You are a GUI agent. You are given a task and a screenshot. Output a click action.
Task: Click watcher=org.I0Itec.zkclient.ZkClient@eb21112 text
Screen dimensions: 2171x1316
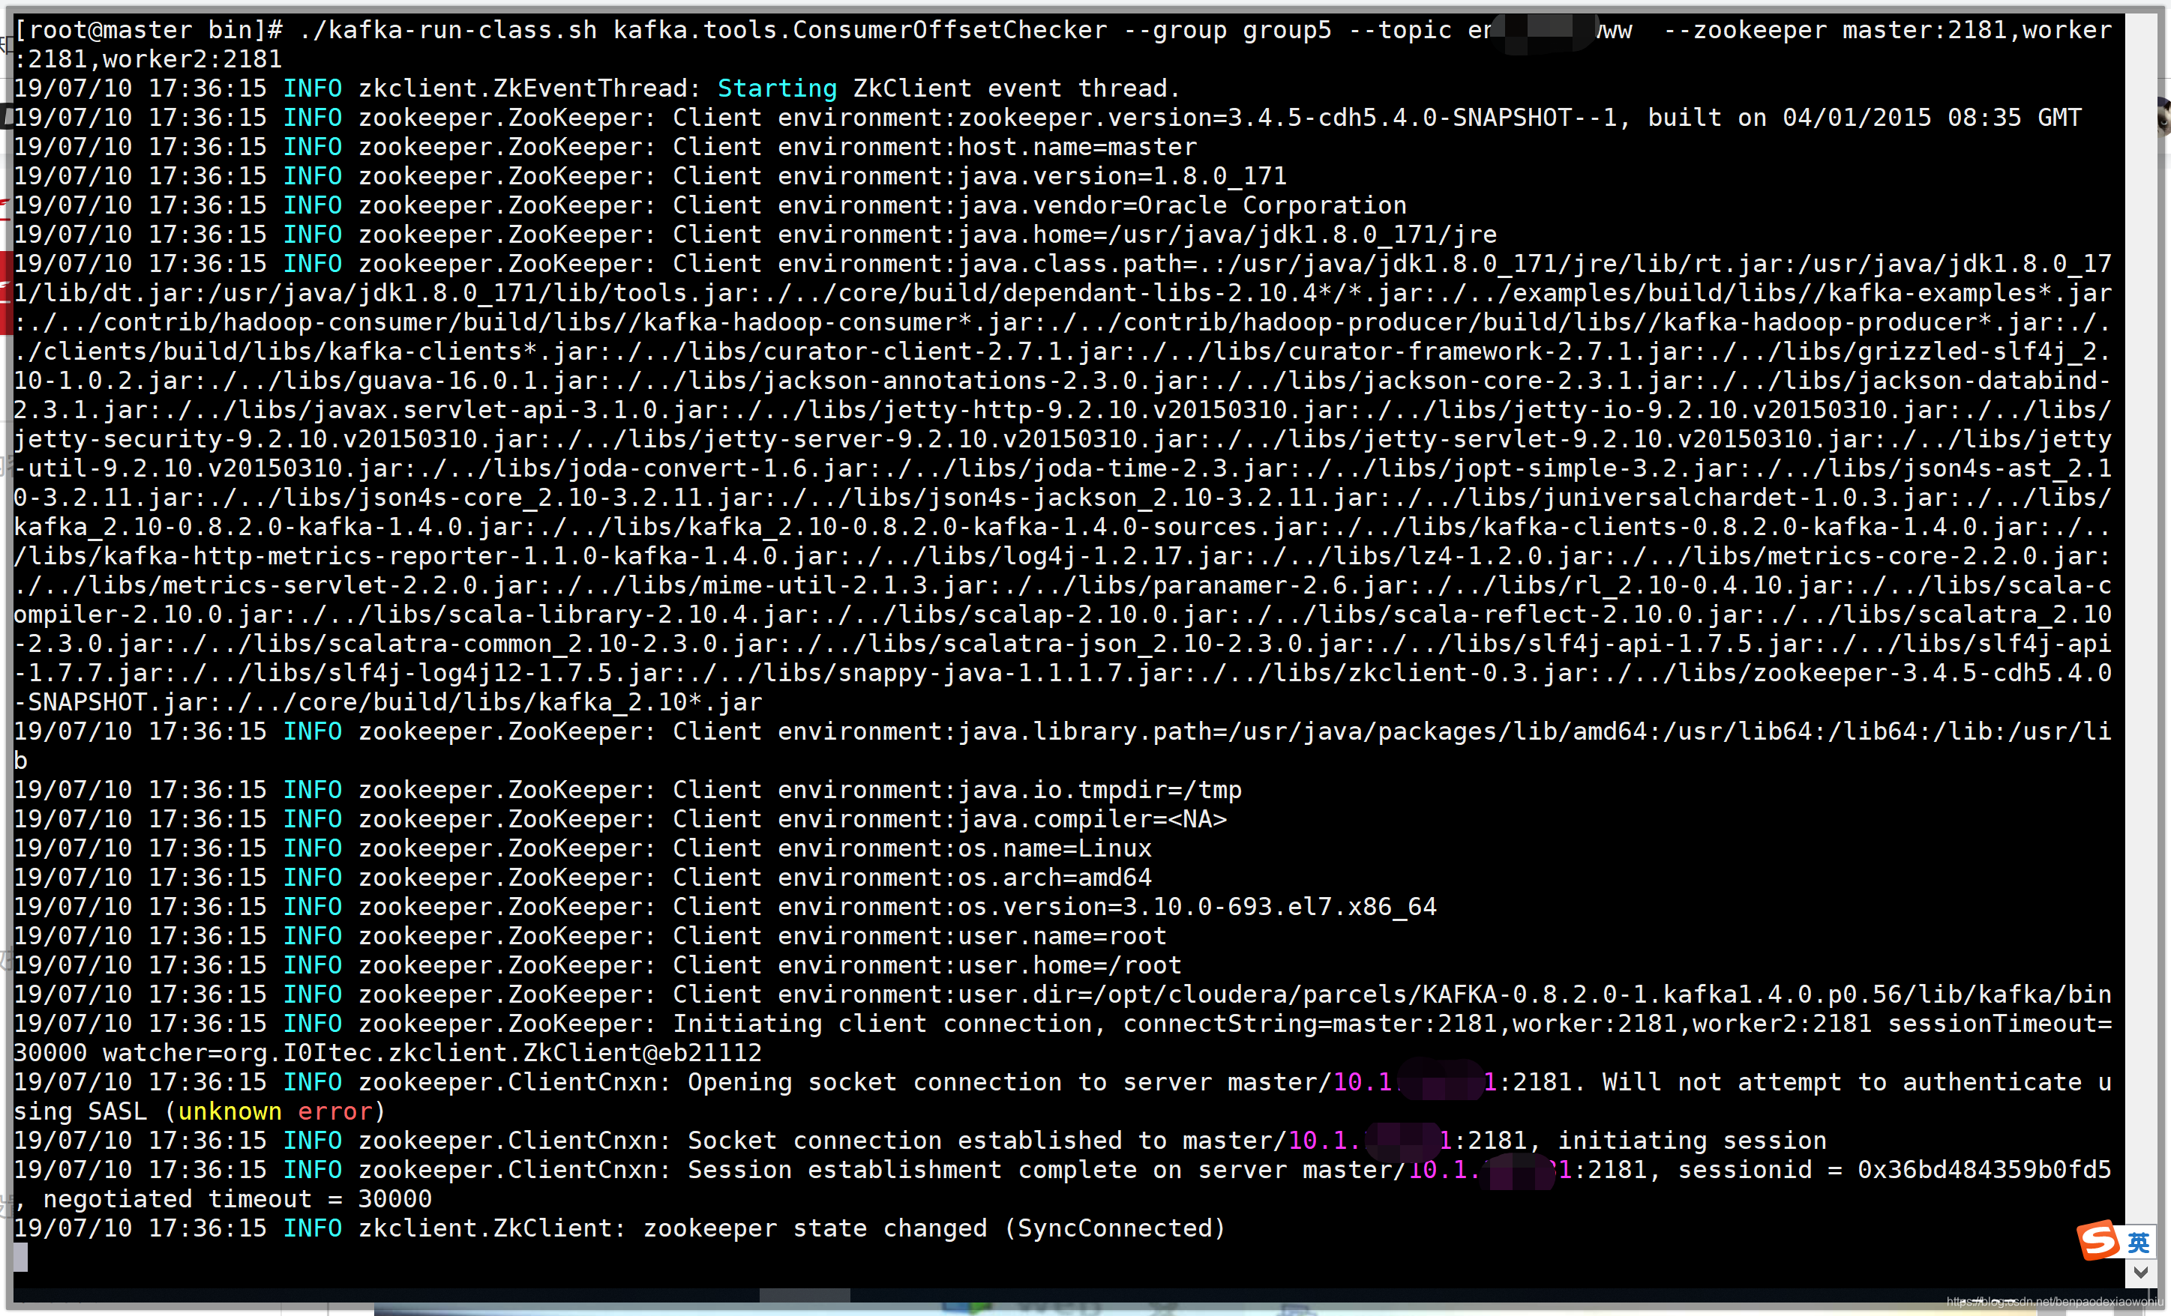[432, 1052]
